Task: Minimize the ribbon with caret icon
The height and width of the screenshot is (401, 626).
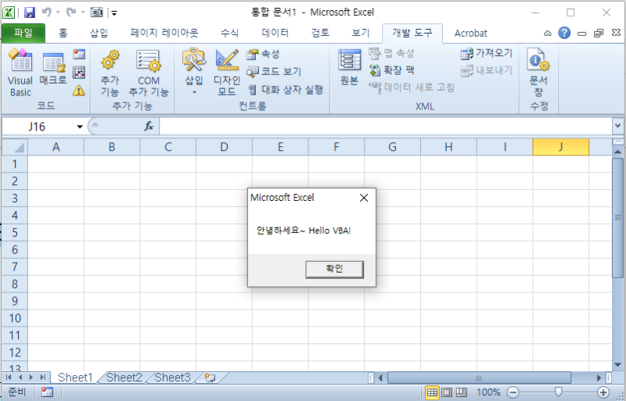Action: coord(547,34)
